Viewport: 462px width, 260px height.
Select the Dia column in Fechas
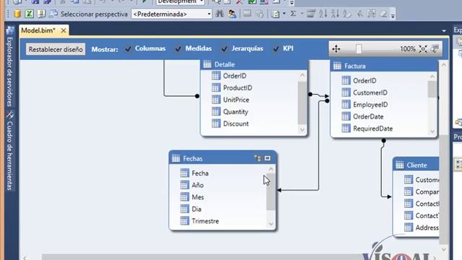pyautogui.click(x=196, y=209)
